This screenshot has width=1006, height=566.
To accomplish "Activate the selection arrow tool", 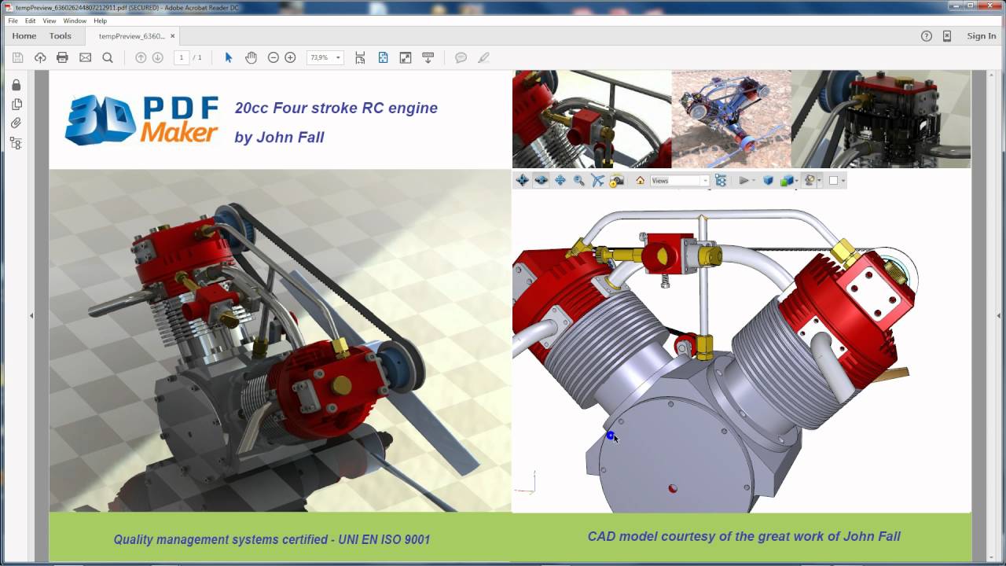I will tap(229, 57).
